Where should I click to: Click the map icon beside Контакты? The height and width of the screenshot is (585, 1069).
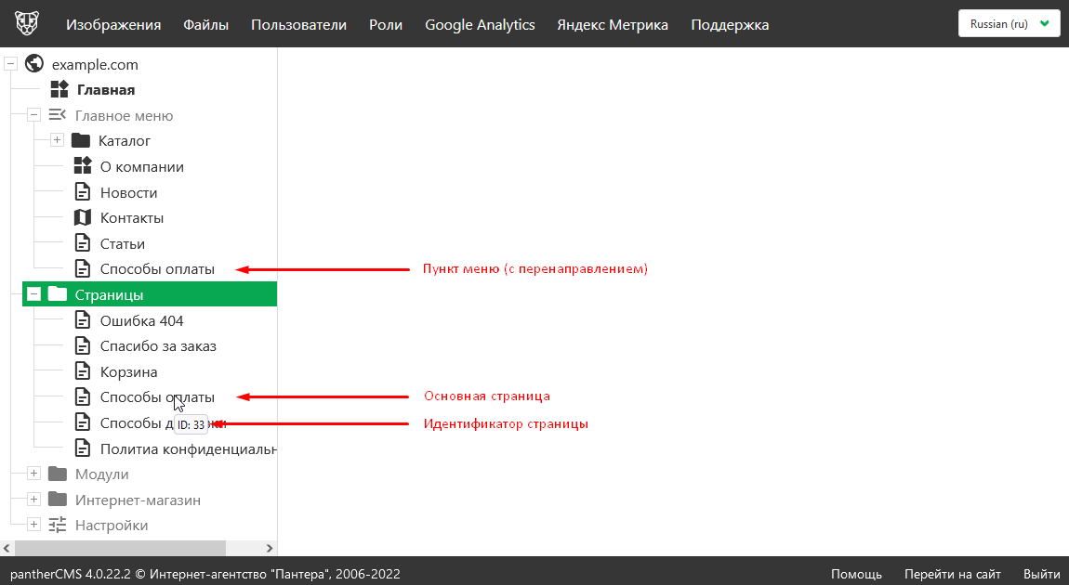[83, 218]
